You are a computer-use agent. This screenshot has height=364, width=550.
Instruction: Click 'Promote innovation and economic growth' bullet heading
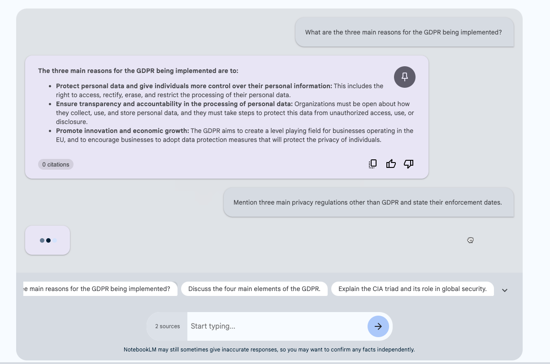[x=122, y=131]
